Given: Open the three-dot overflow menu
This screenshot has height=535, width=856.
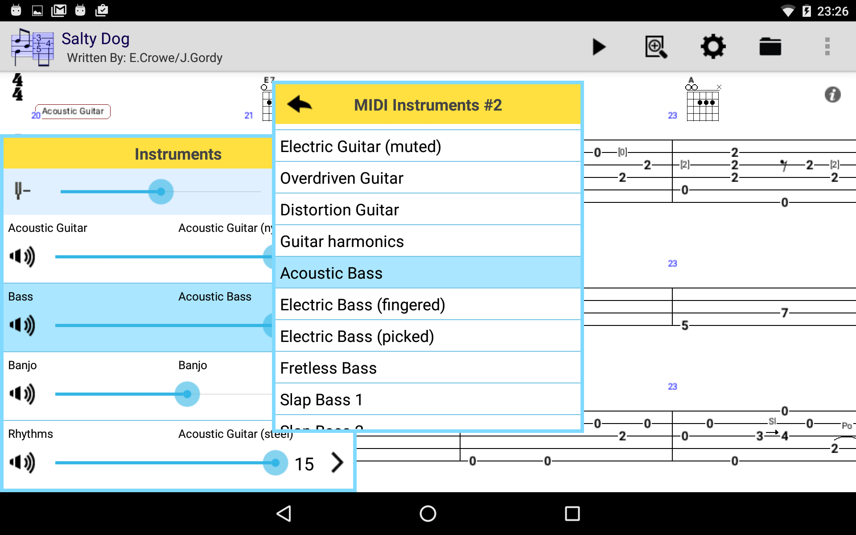Looking at the screenshot, I should [827, 47].
